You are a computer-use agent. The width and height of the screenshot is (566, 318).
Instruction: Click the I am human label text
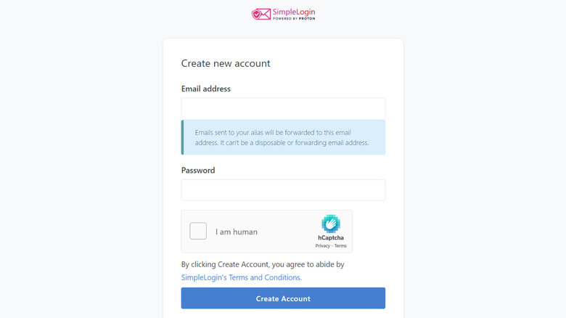click(x=237, y=232)
